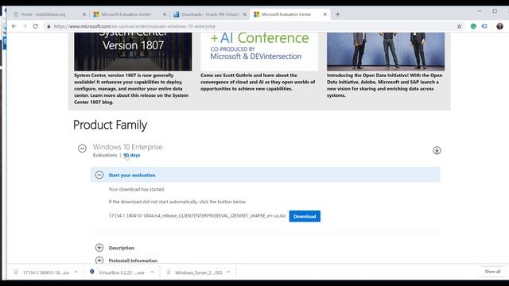Open the AI Conference banner image

click(259, 51)
